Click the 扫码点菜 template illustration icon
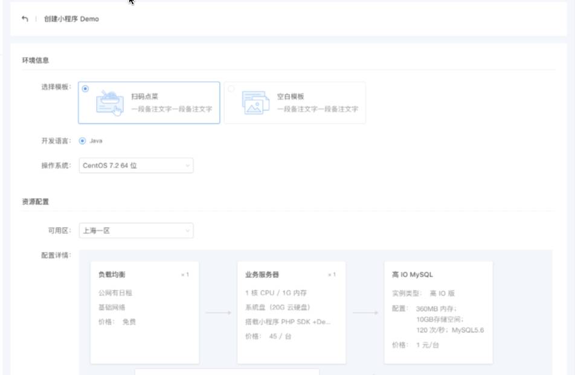The width and height of the screenshot is (575, 375). 110,103
